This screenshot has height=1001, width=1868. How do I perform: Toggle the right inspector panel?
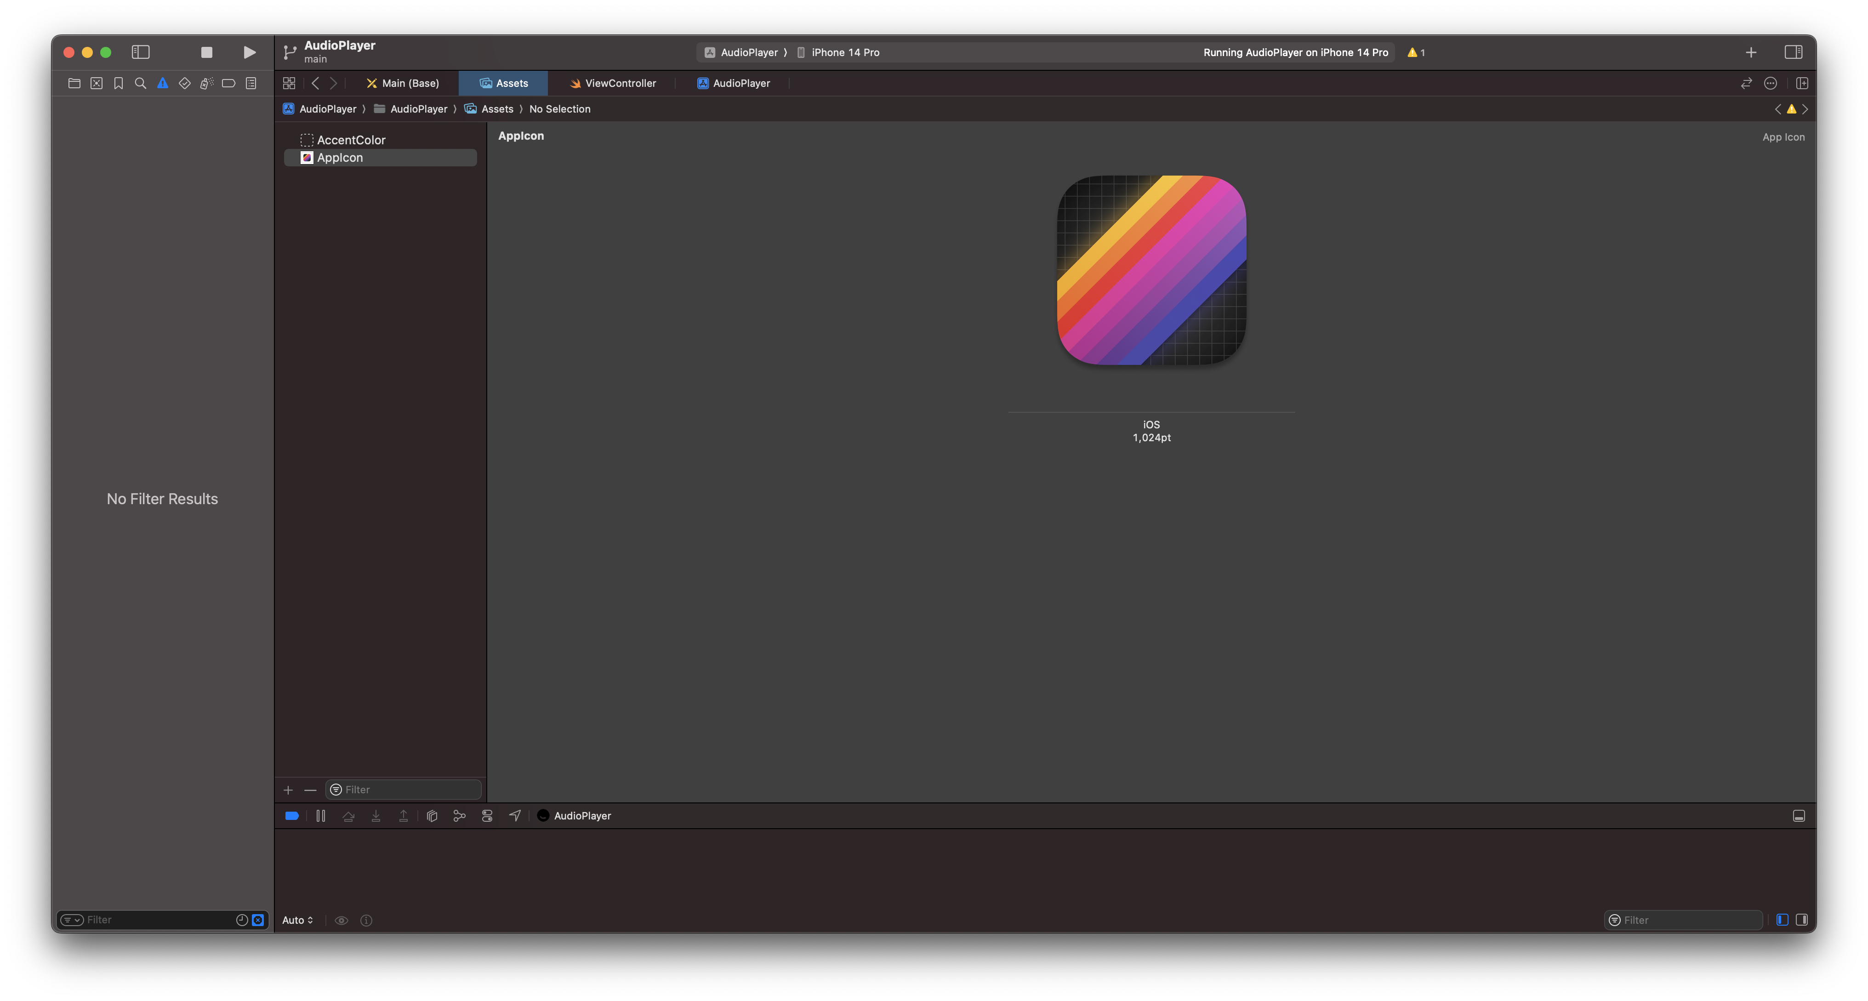[x=1794, y=52]
